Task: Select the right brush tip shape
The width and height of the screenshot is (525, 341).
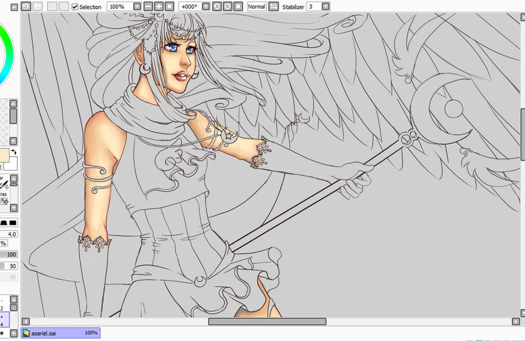Action: (13, 223)
